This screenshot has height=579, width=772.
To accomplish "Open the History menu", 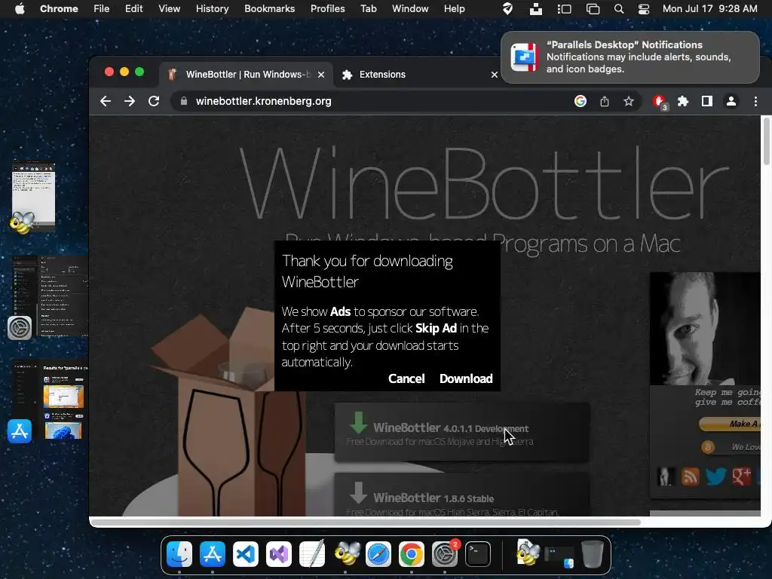I will click(x=212, y=9).
